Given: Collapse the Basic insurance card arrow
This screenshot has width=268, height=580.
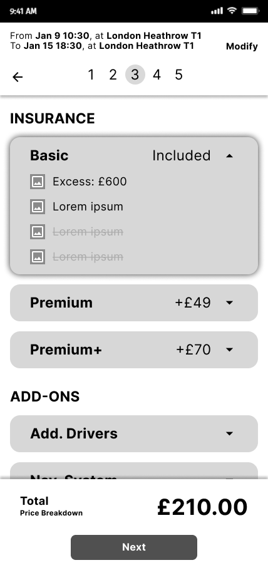Looking at the screenshot, I should [230, 156].
